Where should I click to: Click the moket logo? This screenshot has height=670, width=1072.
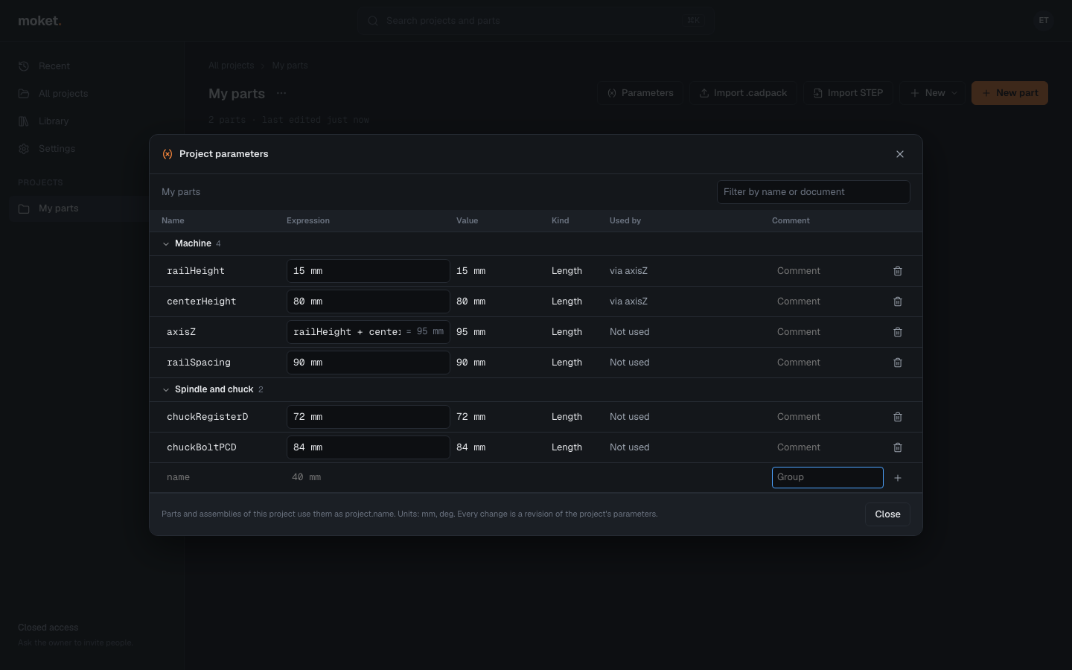click(x=39, y=21)
